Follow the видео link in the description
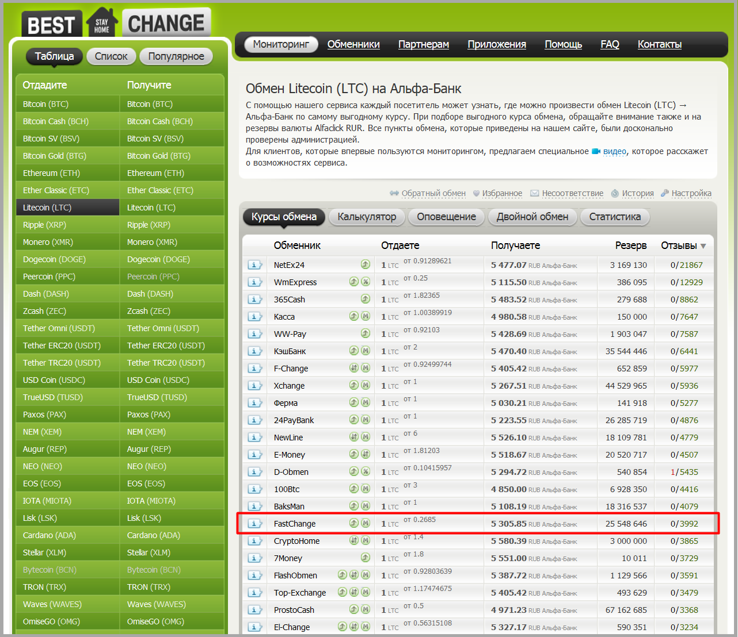Screen dimensions: 738x637 (614, 151)
